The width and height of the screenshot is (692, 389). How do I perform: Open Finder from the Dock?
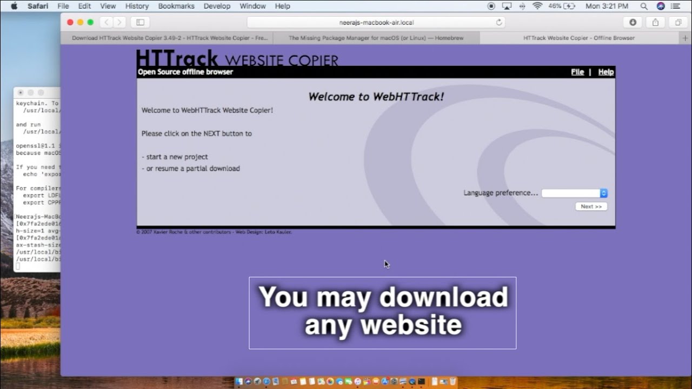[239, 382]
